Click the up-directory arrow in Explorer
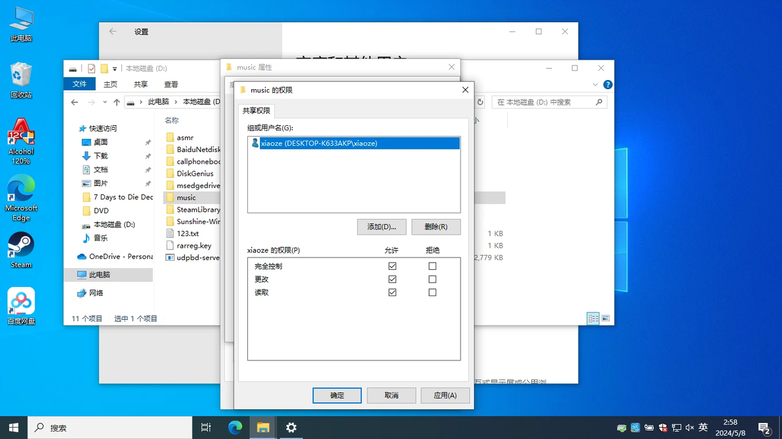Viewport: 782px width, 439px height. point(117,102)
